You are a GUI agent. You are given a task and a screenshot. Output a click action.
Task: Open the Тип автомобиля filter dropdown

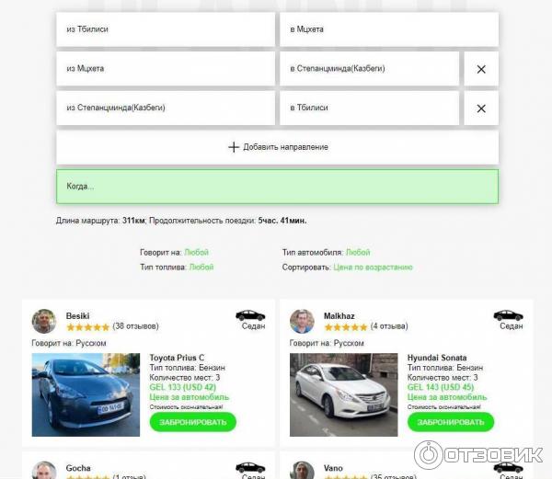point(358,252)
